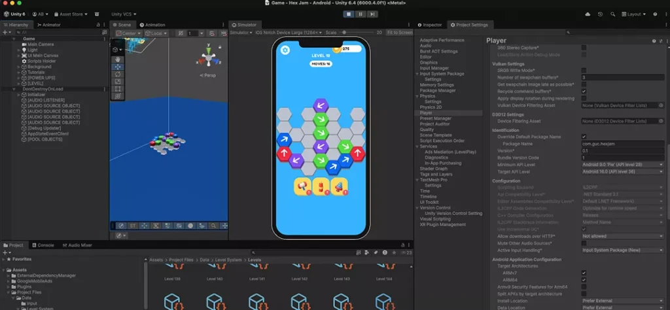670x310 pixels.
Task: Open the Minimum API Level dropdown
Action: click(x=623, y=164)
